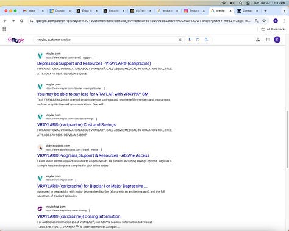
Task: Go forward in browser history
Action: 13,21
